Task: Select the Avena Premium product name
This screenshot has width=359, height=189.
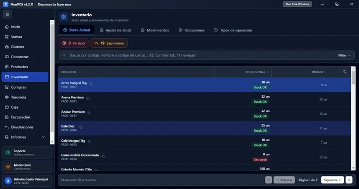Action: pyautogui.click(x=73, y=97)
